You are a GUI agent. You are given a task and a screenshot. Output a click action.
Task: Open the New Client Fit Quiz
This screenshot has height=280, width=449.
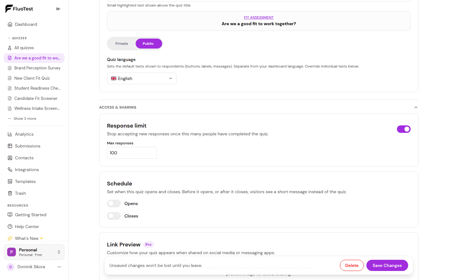pos(34,78)
